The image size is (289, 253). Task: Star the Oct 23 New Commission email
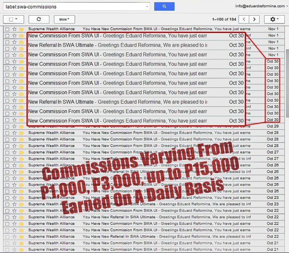click(x=14, y=198)
